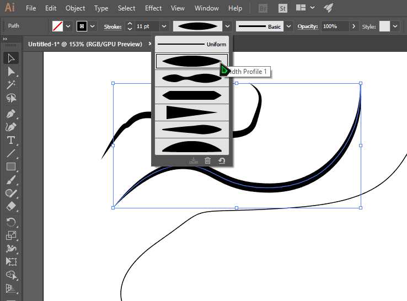Open the Opacity panel link

click(308, 26)
